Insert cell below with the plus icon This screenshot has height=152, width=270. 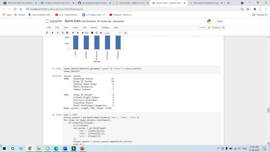pyautogui.click(x=52, y=33)
